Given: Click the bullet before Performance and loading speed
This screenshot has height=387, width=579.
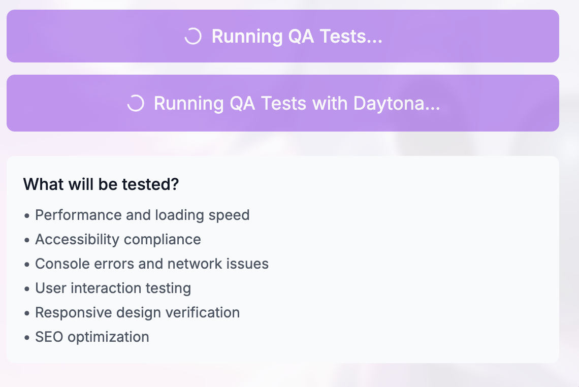Looking at the screenshot, I should 27,216.
